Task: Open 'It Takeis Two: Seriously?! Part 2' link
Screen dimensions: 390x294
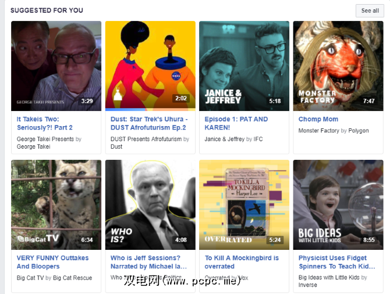Action: (x=44, y=123)
